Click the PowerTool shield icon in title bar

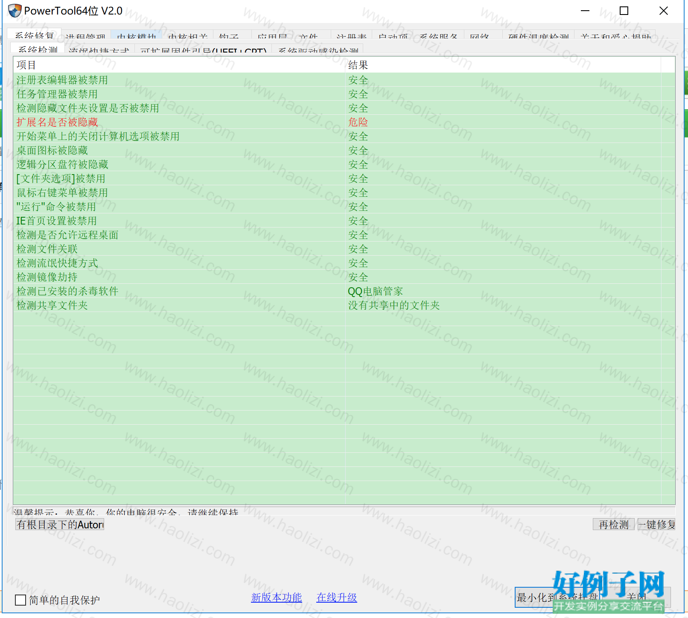(15, 11)
